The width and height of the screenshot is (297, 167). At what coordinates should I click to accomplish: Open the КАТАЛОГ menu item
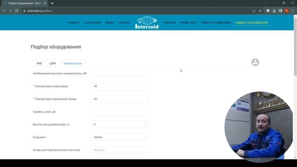point(124,23)
